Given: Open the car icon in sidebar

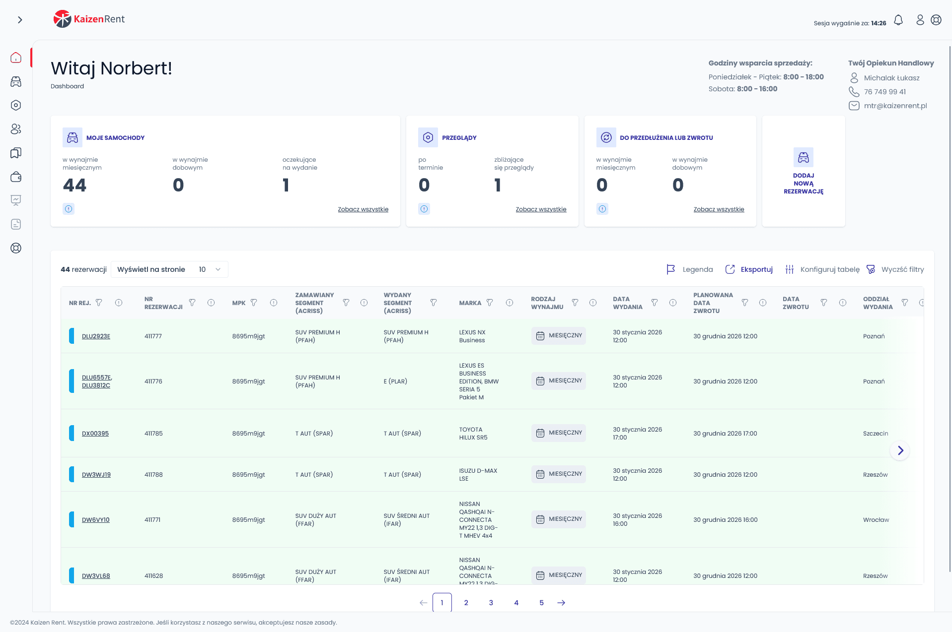Looking at the screenshot, I should pyautogui.click(x=16, y=81).
